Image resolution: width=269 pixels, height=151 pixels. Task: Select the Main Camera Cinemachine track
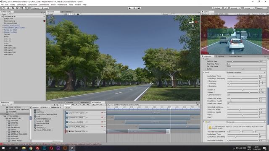click(x=86, y=131)
